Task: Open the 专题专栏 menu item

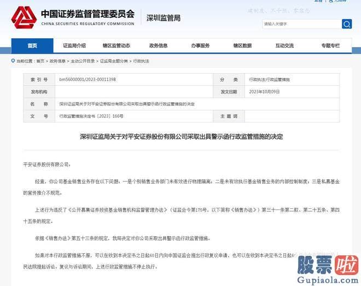Action: click(x=330, y=45)
